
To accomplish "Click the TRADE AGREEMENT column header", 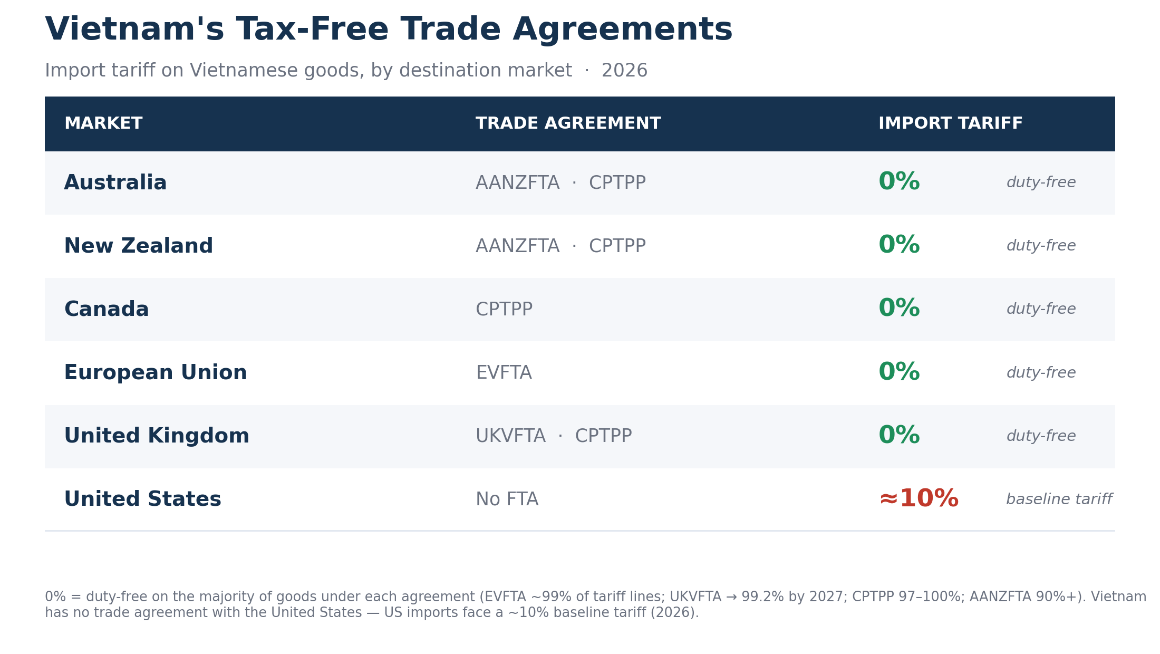I will tap(568, 124).
